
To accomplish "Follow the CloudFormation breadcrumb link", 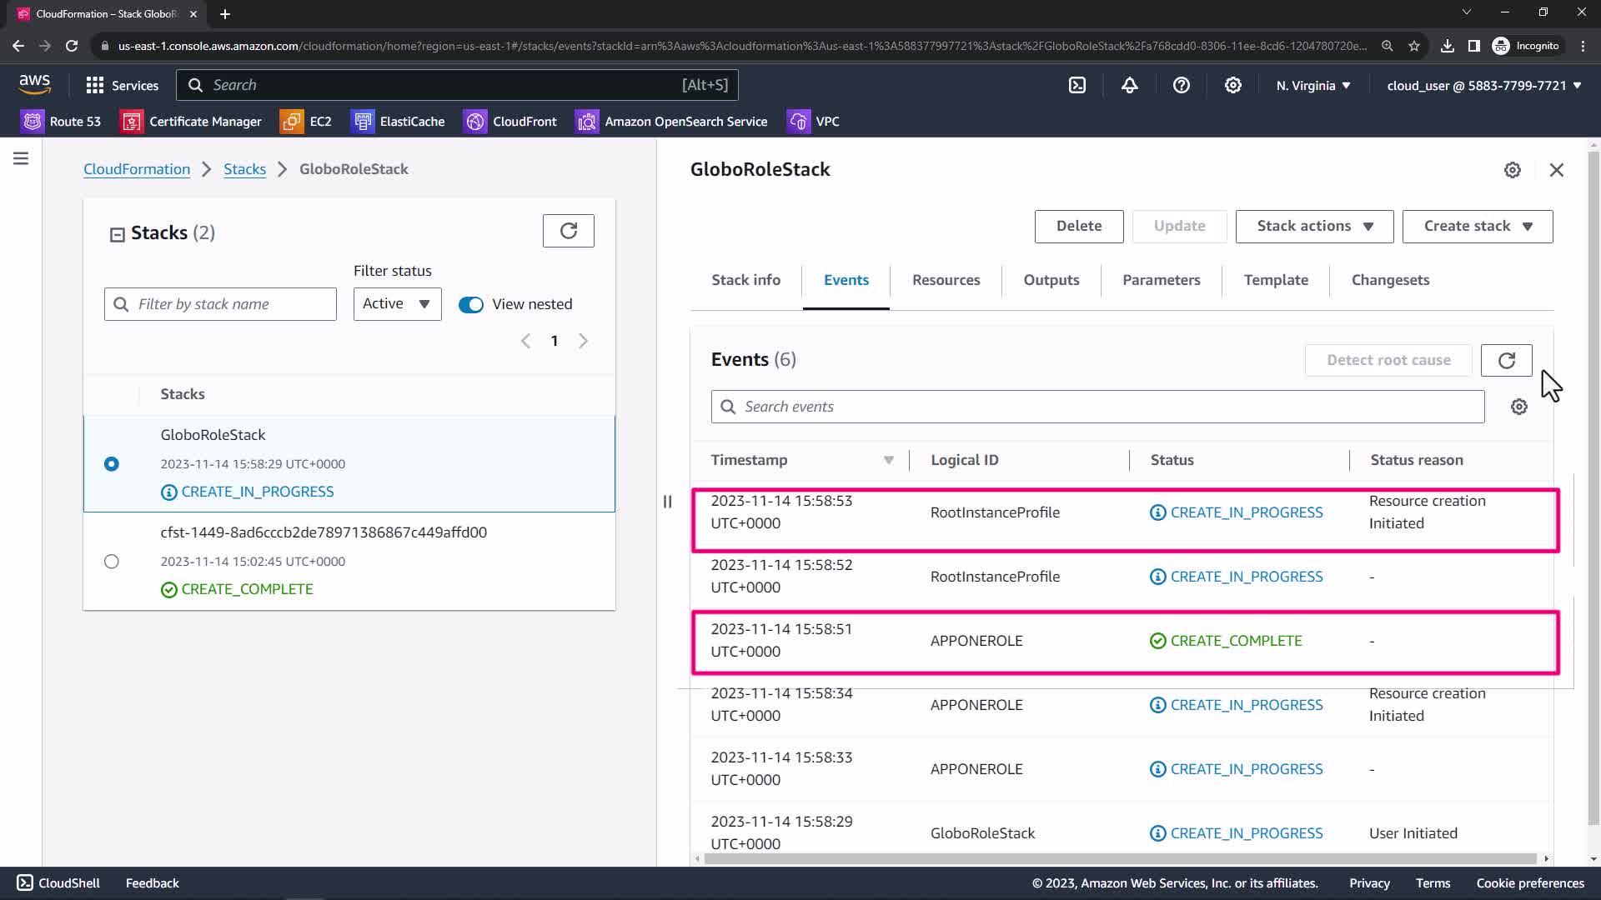I will point(137,169).
